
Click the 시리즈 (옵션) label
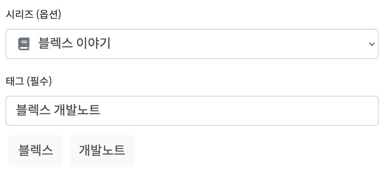click(x=33, y=15)
